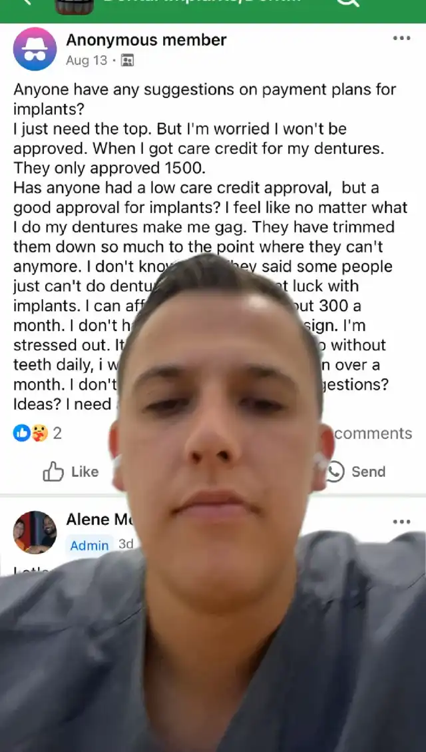
Task: Click the thumbs-up outline icon beside Like
Action: pos(53,472)
